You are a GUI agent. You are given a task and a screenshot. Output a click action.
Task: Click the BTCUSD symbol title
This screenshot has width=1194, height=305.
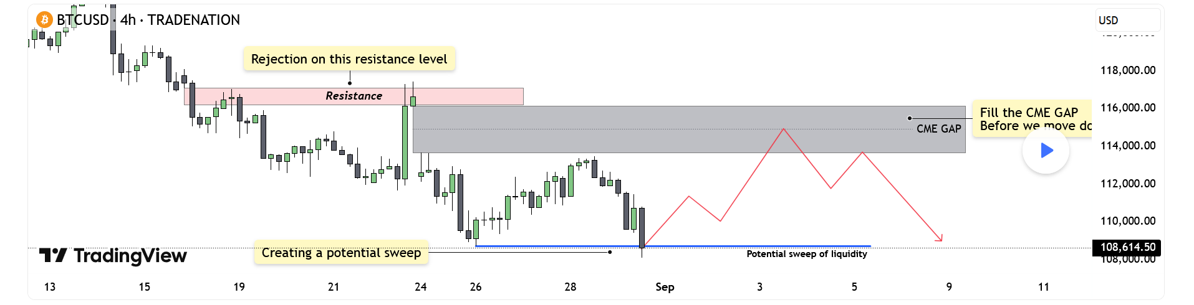(82, 20)
